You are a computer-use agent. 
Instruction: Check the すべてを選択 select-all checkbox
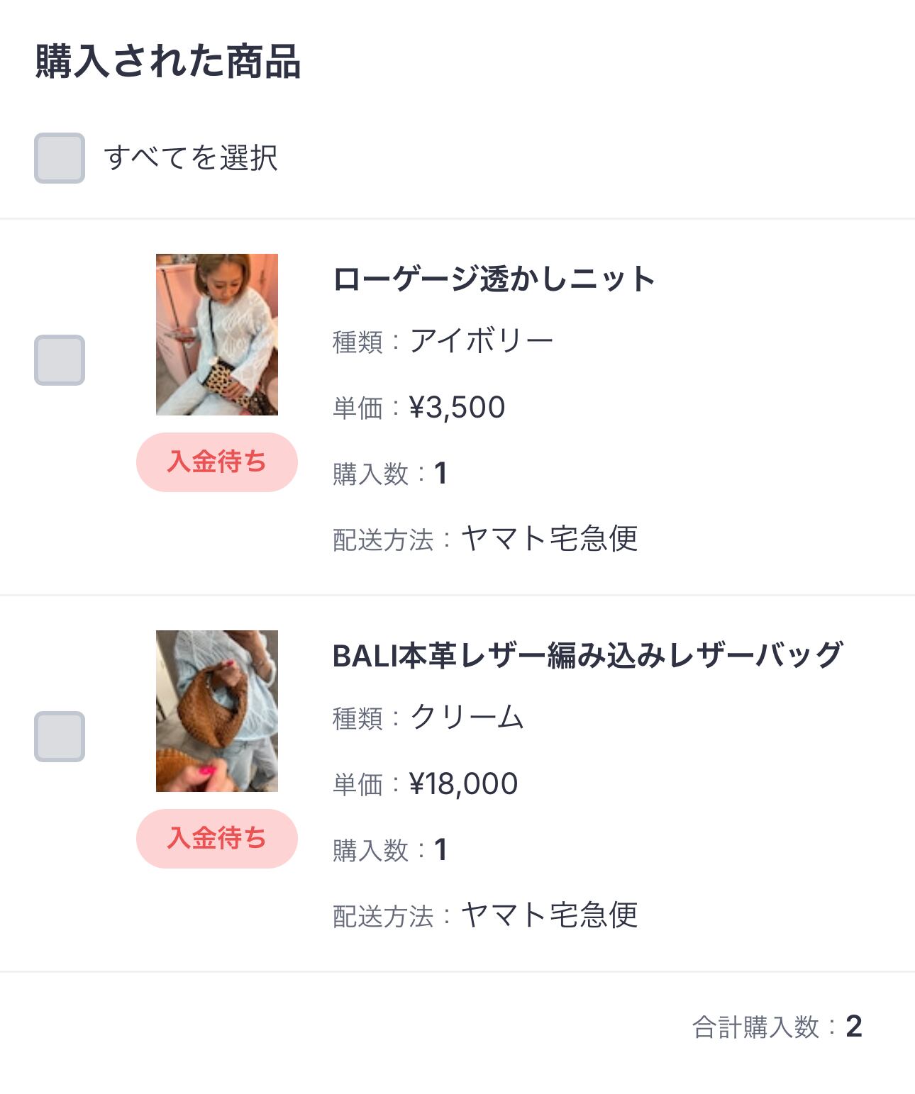(60, 158)
